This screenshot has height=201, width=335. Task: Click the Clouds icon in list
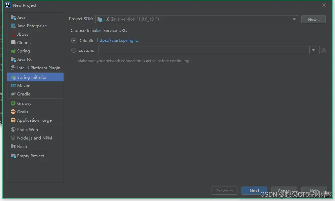tap(13, 42)
